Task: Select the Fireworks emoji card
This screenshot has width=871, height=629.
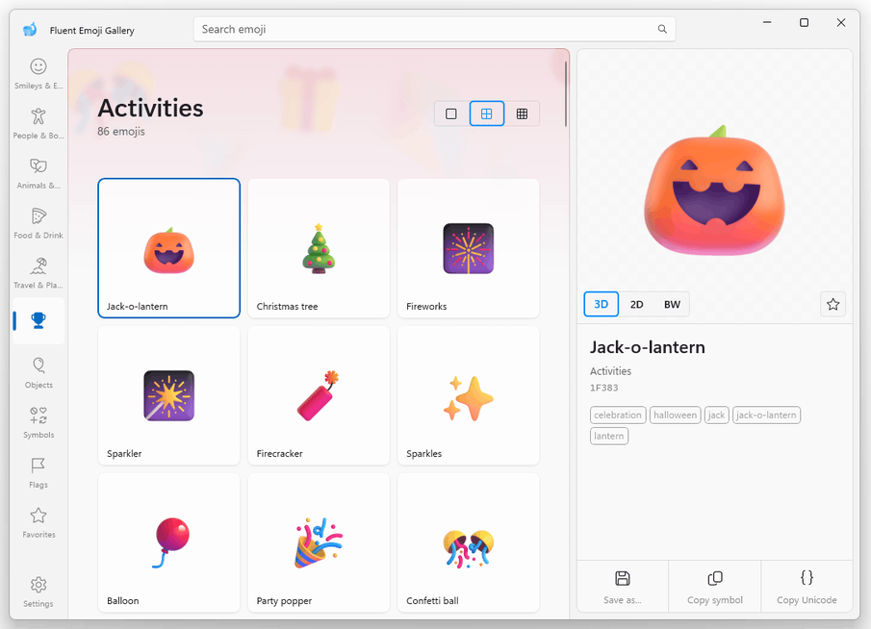Action: click(469, 248)
